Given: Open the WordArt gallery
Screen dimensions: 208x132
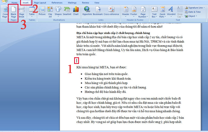Looking at the screenshot, I should pyautogui.click(x=171, y=12).
